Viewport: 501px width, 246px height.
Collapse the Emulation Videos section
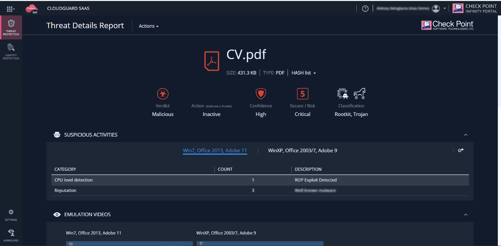pos(466,214)
